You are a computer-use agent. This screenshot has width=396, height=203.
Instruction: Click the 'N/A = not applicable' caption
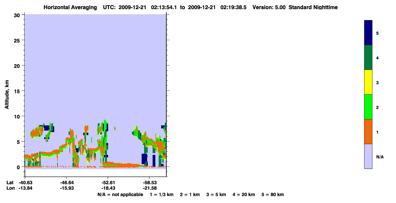[120, 194]
